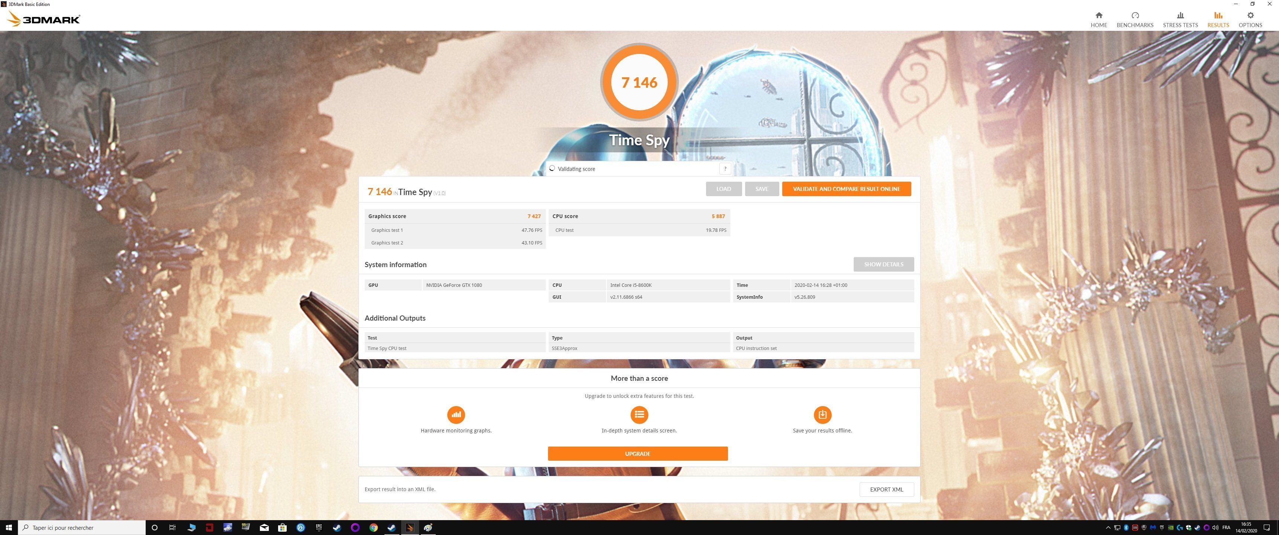This screenshot has height=535, width=1279.
Task: Open Google Chrome from the taskbar
Action: point(373,528)
